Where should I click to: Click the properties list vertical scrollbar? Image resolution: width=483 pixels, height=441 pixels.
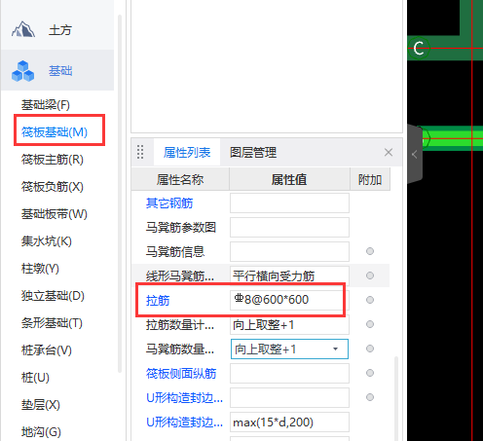tap(396, 398)
